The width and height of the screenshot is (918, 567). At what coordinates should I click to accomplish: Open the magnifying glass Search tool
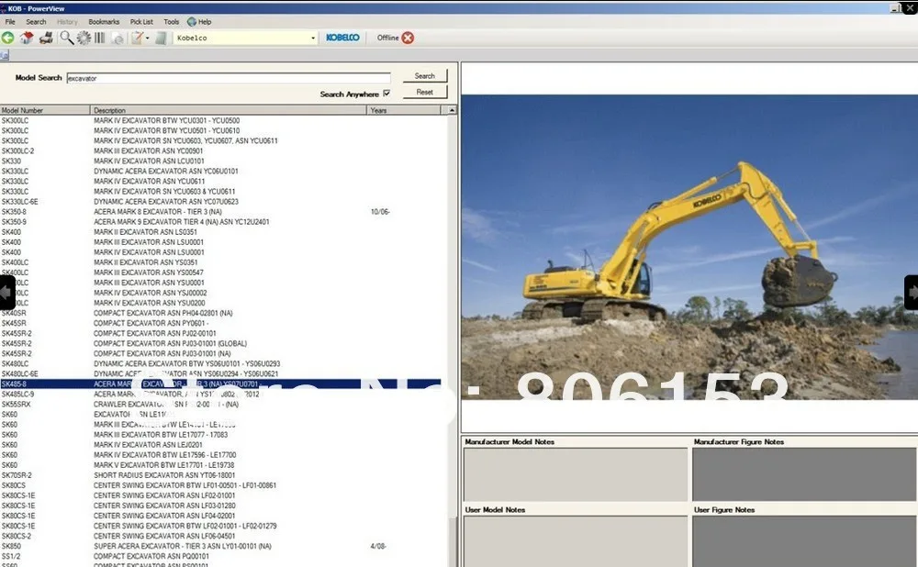click(x=67, y=38)
